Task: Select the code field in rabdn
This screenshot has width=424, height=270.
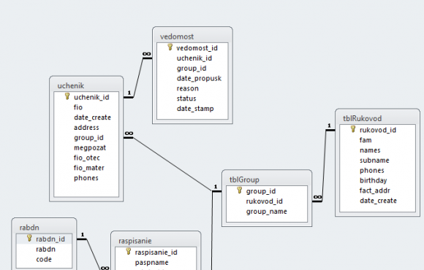Action: click(44, 260)
